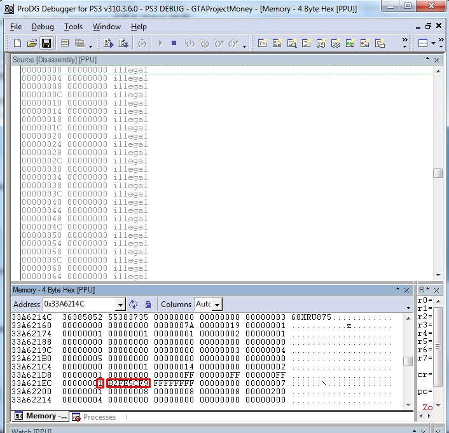Viewport: 449px width, 433px height.
Task: Click the first step icon after Stop
Action: click(190, 43)
